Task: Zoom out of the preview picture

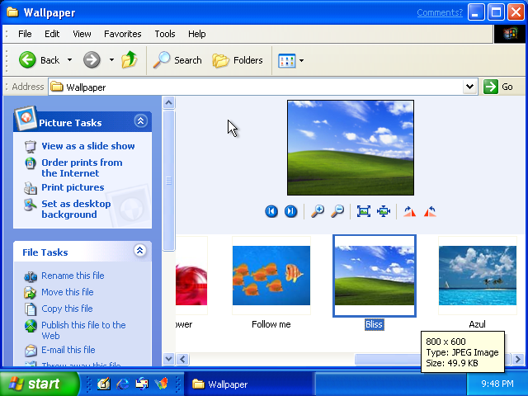Action: coord(337,211)
